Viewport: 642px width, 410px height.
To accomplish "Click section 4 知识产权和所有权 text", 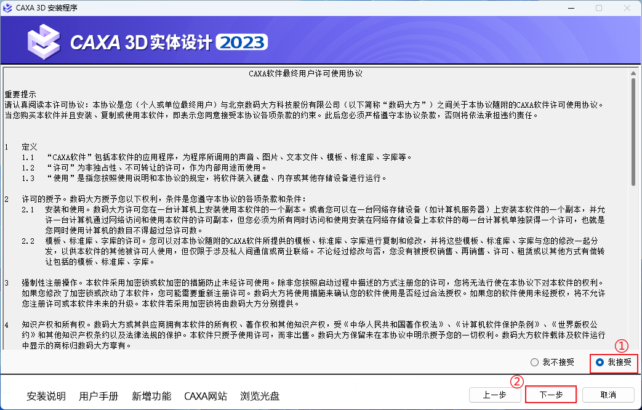I will pyautogui.click(x=305, y=335).
